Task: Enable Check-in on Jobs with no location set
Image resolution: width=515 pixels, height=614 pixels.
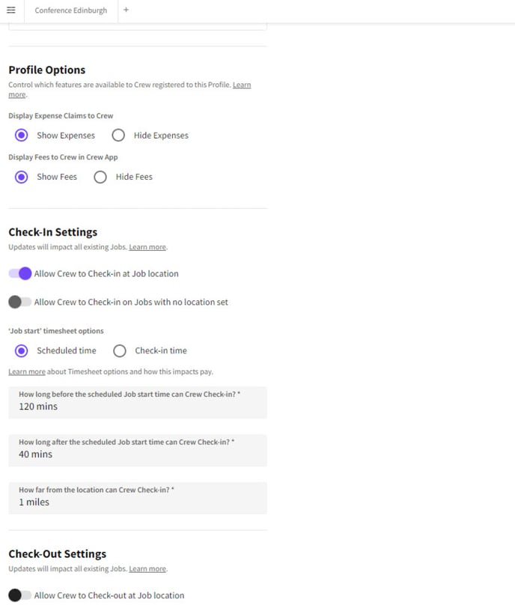Action: (x=20, y=303)
